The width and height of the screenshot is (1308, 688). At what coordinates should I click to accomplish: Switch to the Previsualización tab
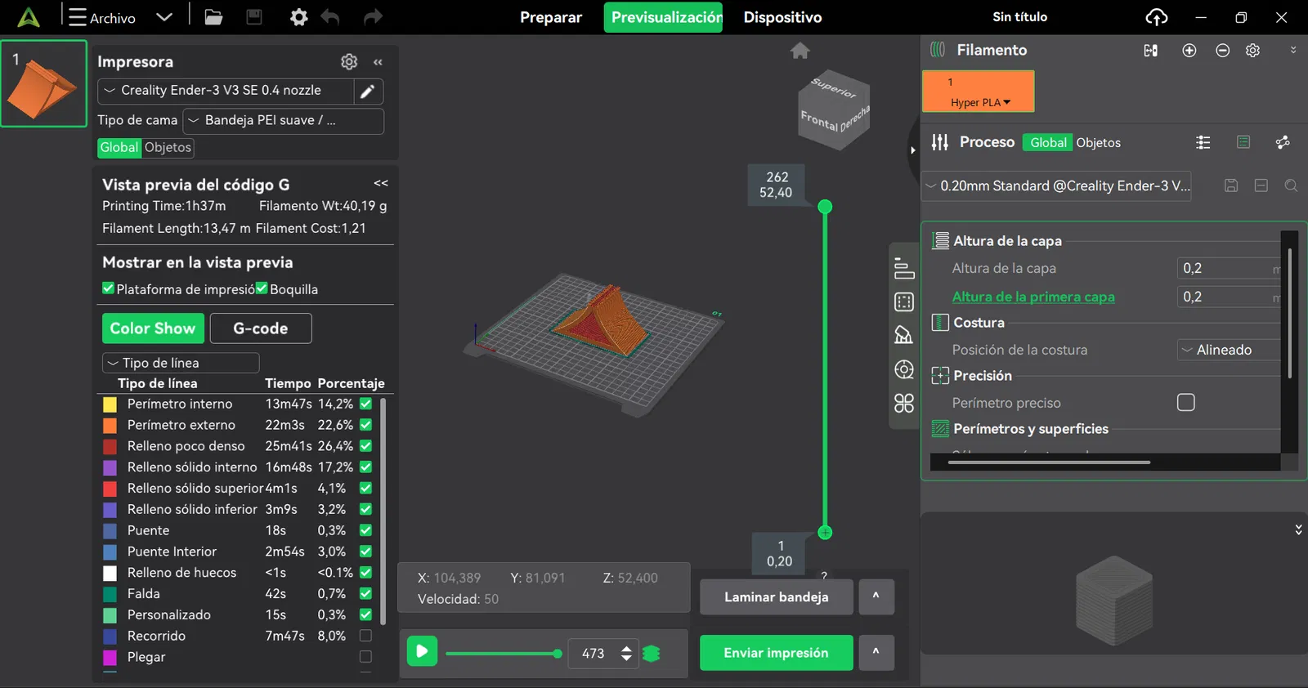coord(663,17)
